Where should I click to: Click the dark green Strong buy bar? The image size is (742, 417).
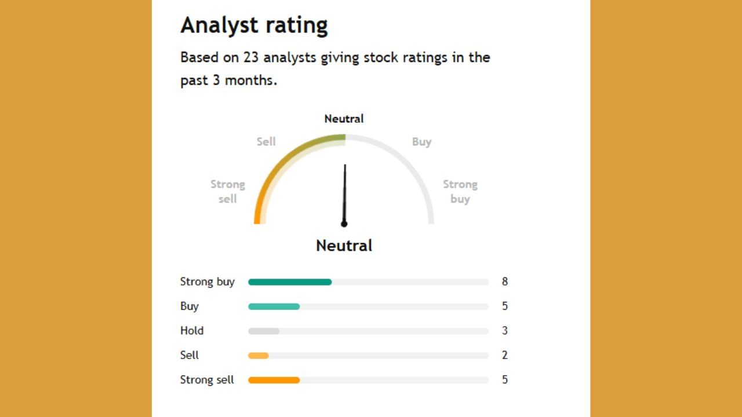point(290,282)
